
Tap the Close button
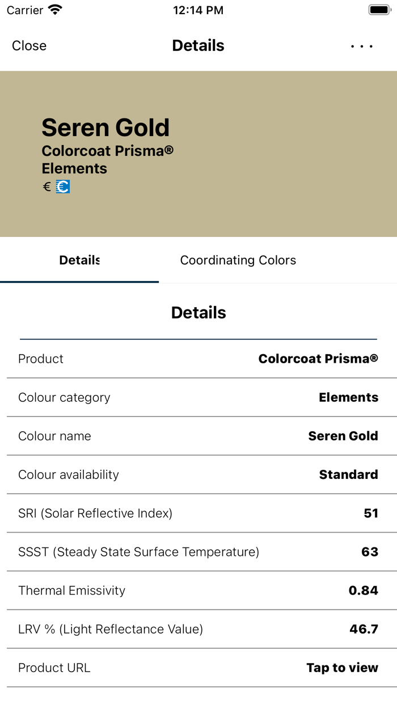point(29,45)
